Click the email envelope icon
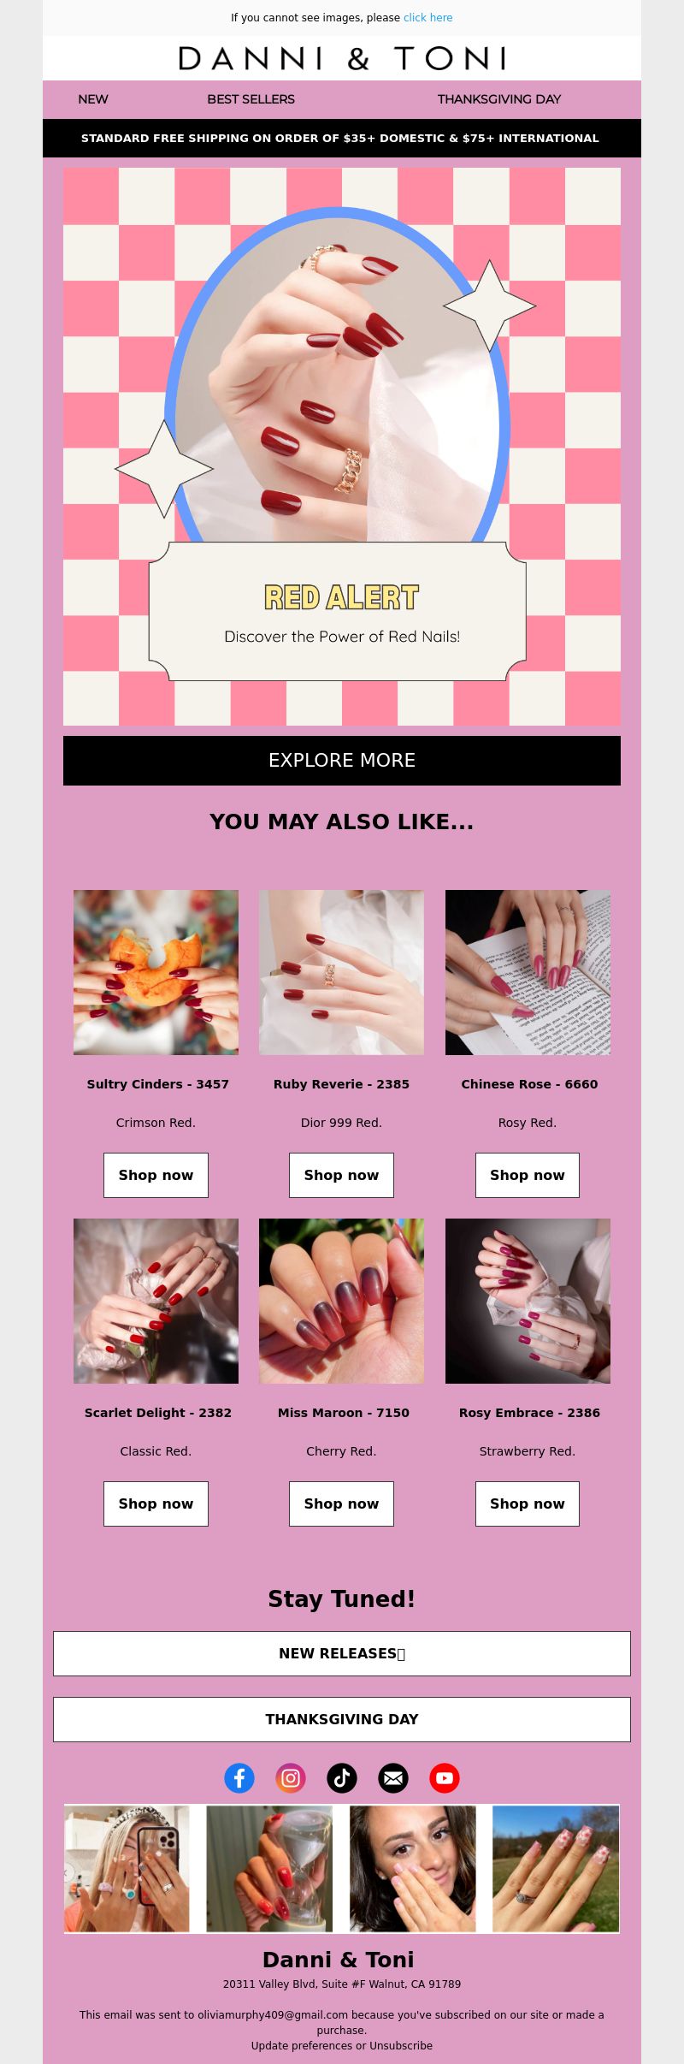Viewport: 684px width, 2064px height. 393,1778
